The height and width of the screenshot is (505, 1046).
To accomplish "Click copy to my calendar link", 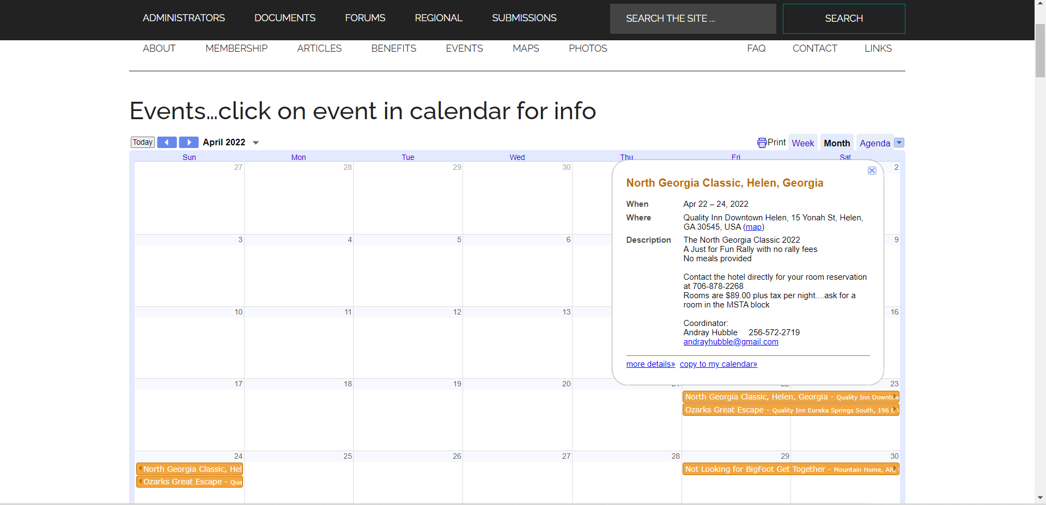I will 718,364.
